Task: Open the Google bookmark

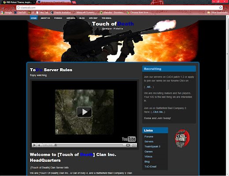Action: (7, 12)
